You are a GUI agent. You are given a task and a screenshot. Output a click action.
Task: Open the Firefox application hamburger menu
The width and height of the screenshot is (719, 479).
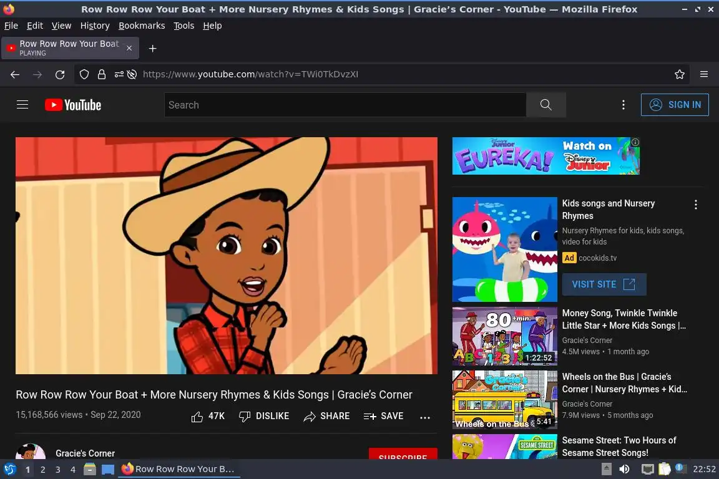(704, 74)
